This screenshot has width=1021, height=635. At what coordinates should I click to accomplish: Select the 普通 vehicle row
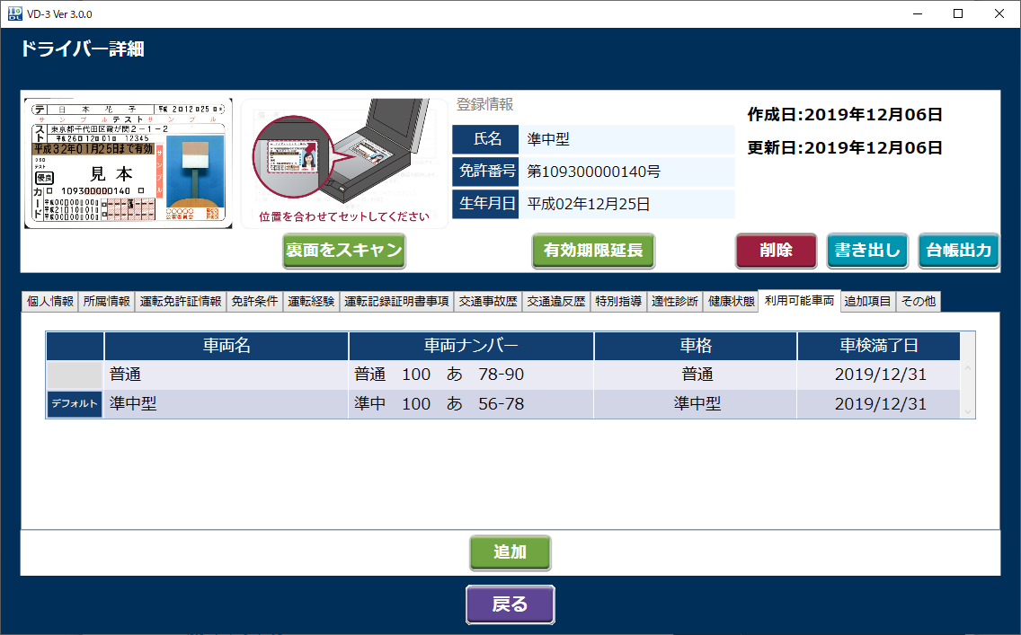(x=225, y=375)
